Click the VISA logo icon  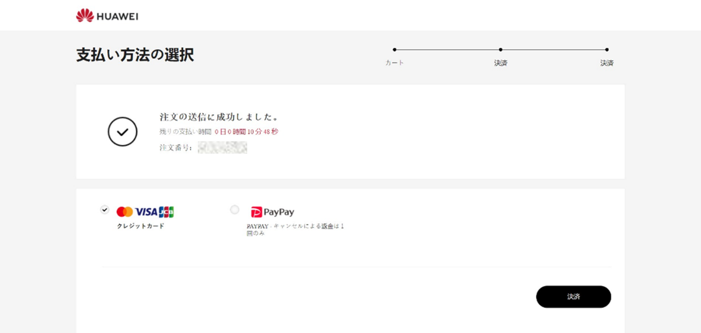tap(146, 212)
